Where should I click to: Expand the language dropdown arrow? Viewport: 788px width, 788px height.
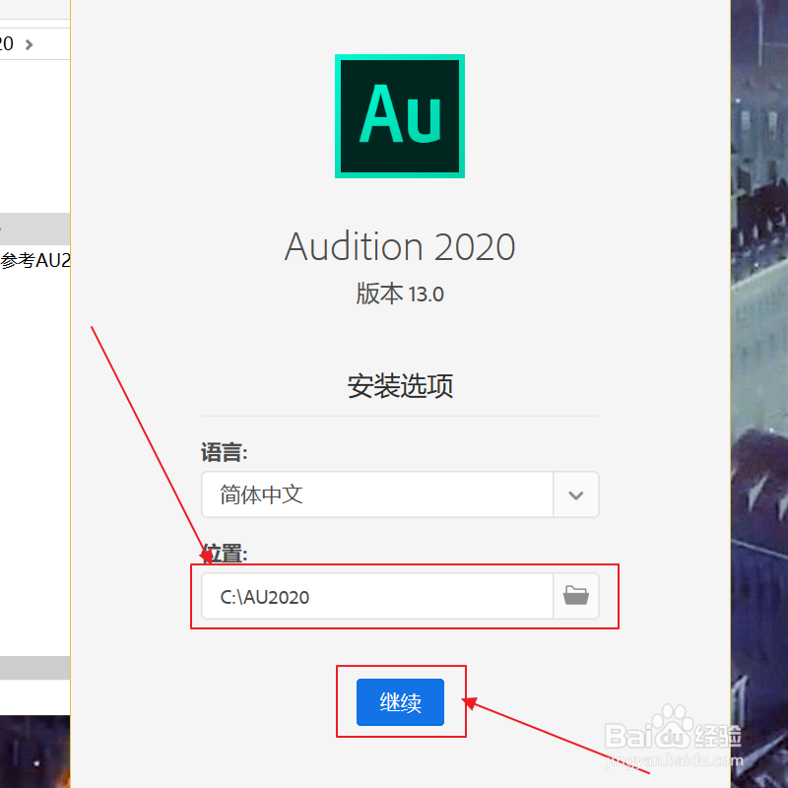point(575,494)
